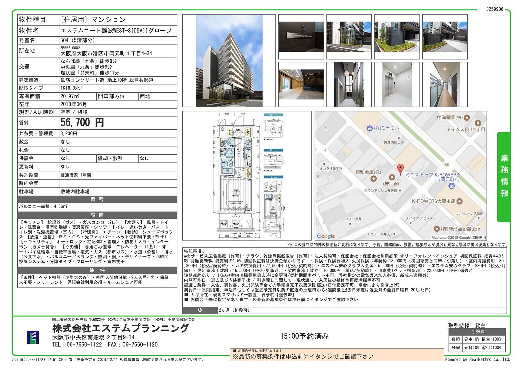524x369 pixels.
Task: Click the green 業務情報 side tab
Action: pyautogui.click(x=504, y=177)
